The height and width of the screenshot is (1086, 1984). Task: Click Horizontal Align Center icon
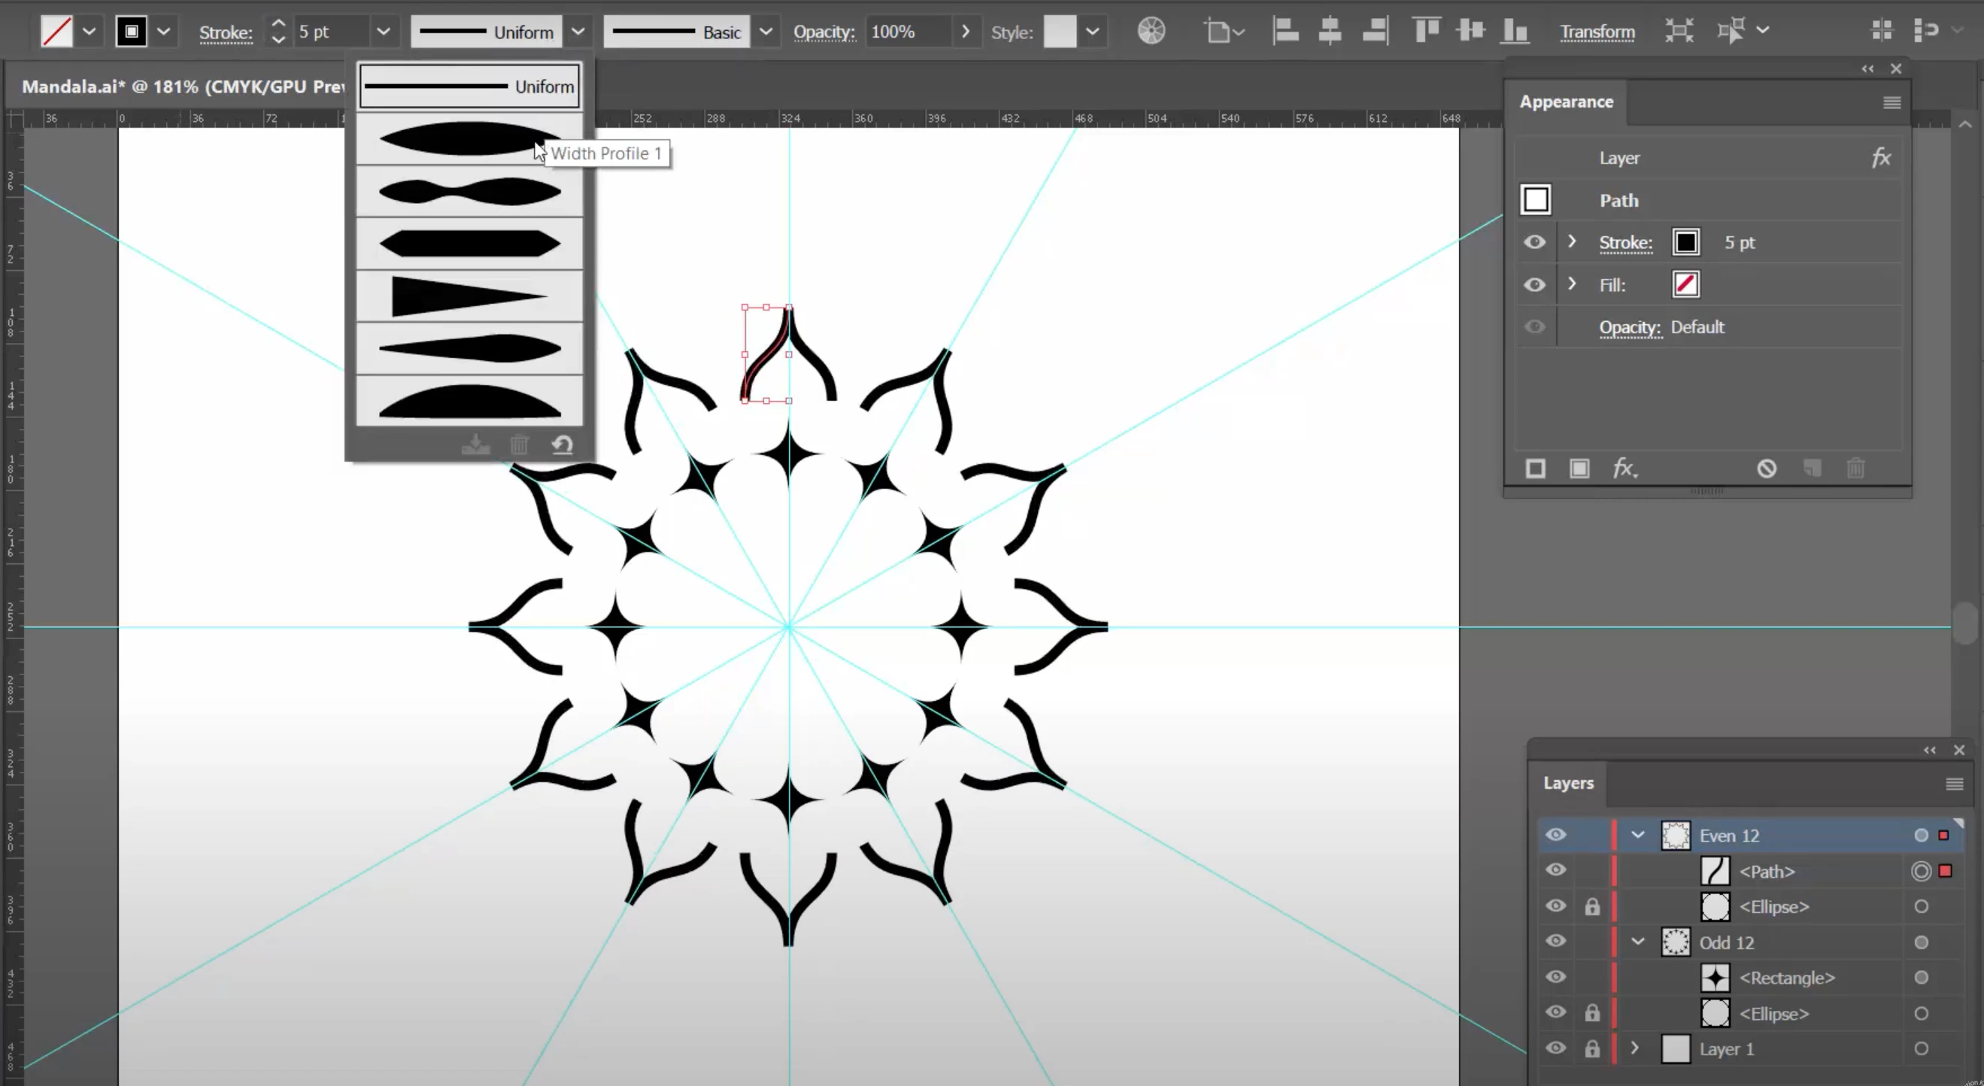coord(1330,31)
